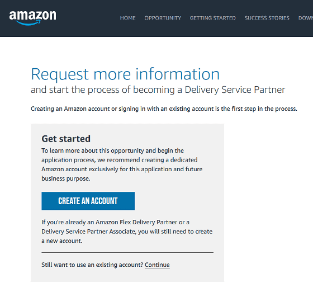Click the "To learn more about this opportunity" paragraph

122,164
